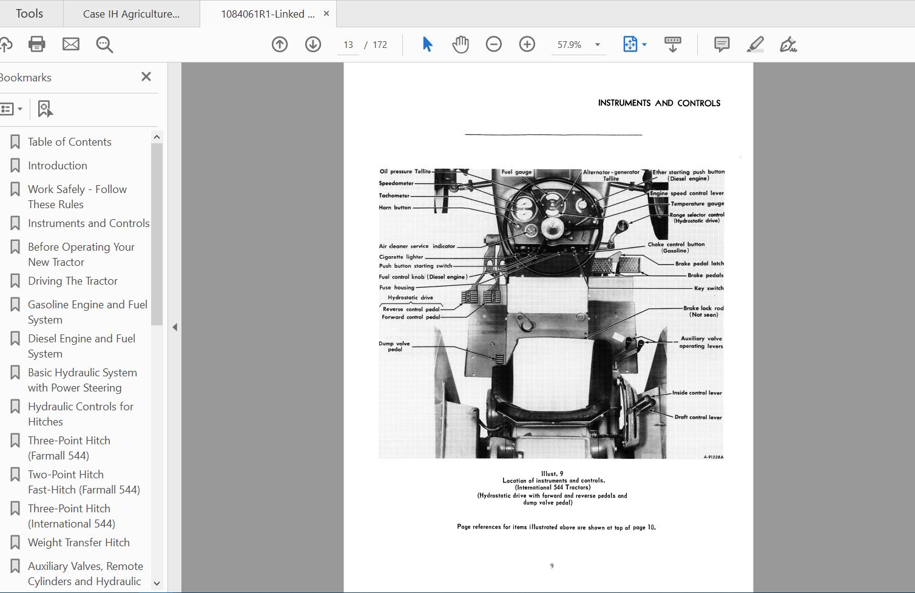915x593 pixels.
Task: Email this document via the envelope icon
Action: (71, 44)
